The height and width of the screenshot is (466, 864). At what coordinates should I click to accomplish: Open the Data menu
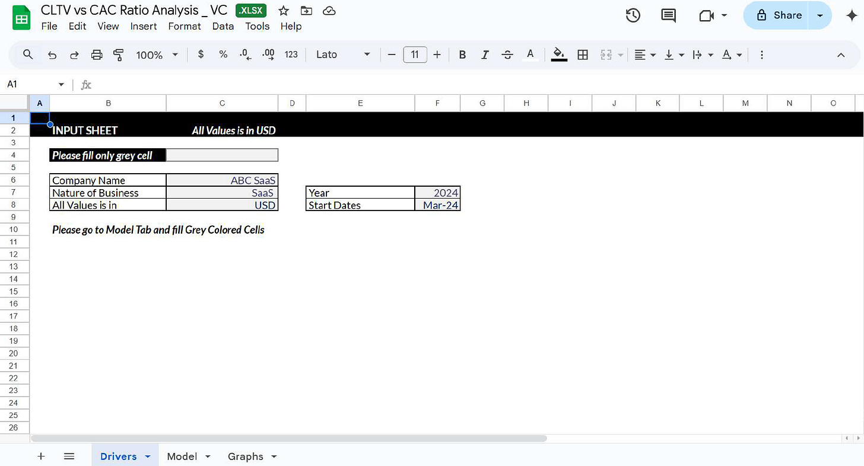pos(223,26)
